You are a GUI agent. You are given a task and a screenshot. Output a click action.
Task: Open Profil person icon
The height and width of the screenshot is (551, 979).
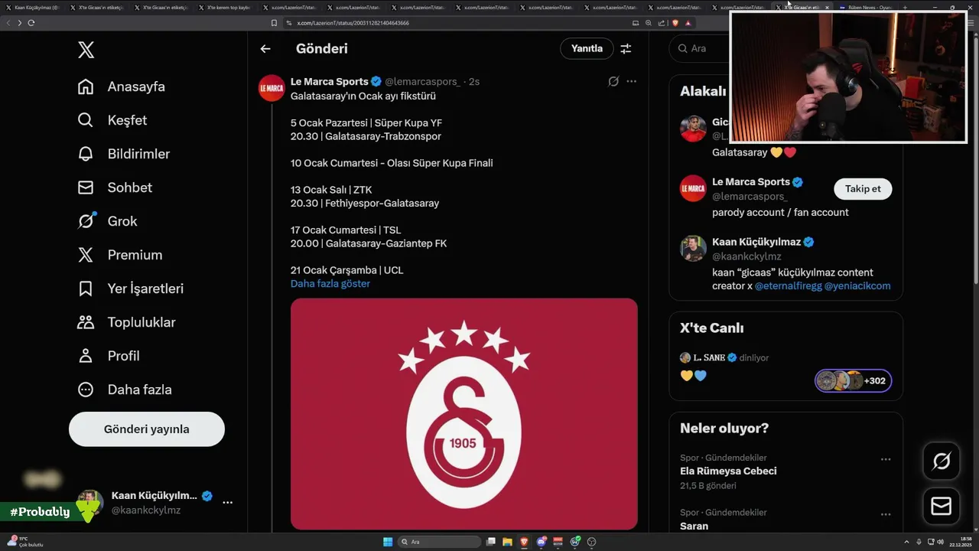click(x=86, y=356)
